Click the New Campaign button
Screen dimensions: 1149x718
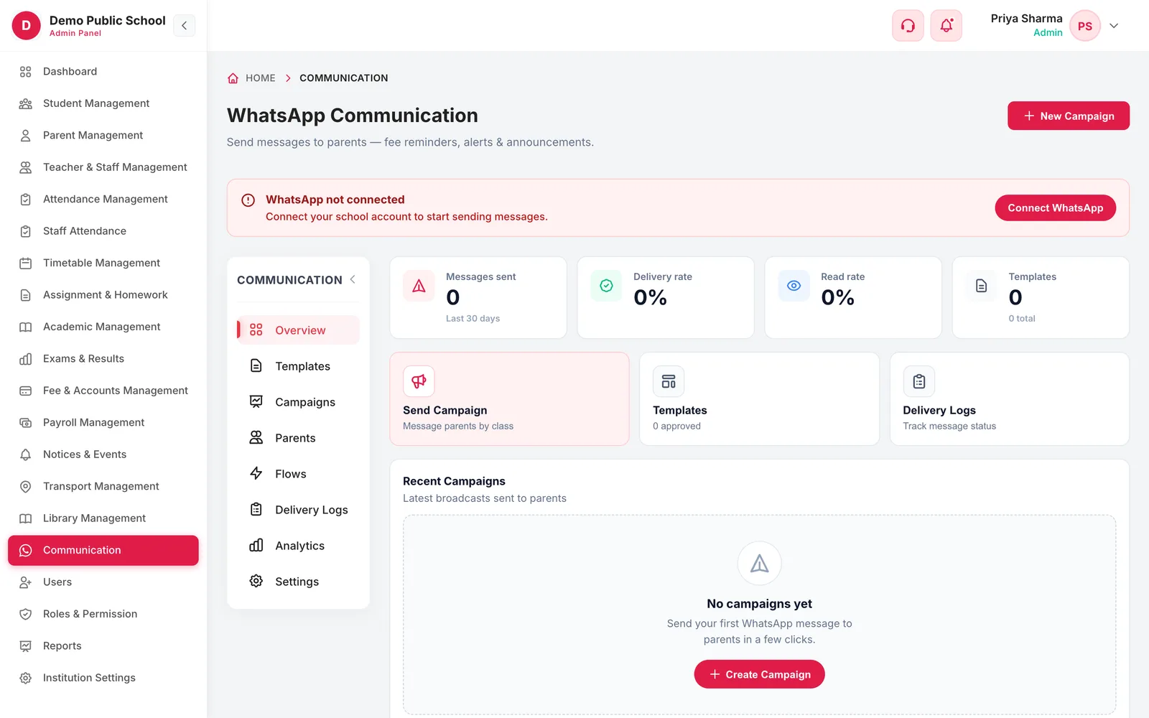coord(1068,116)
